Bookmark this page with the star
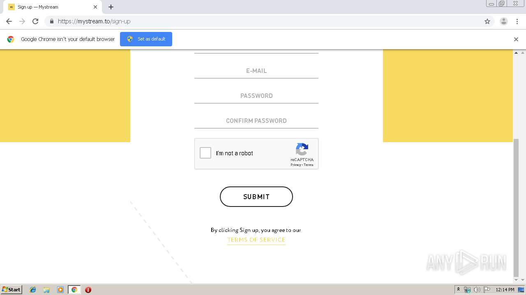This screenshot has width=526, height=295. click(487, 21)
